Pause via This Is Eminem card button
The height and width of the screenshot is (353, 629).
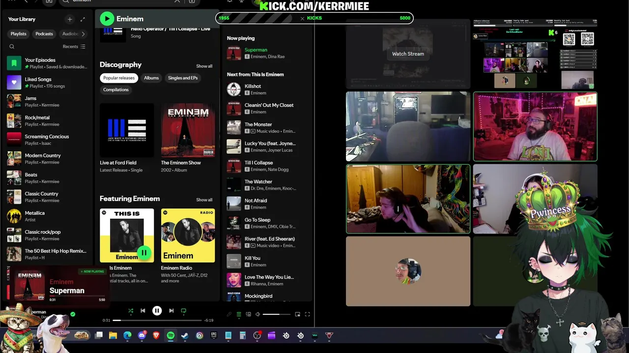coord(143,252)
